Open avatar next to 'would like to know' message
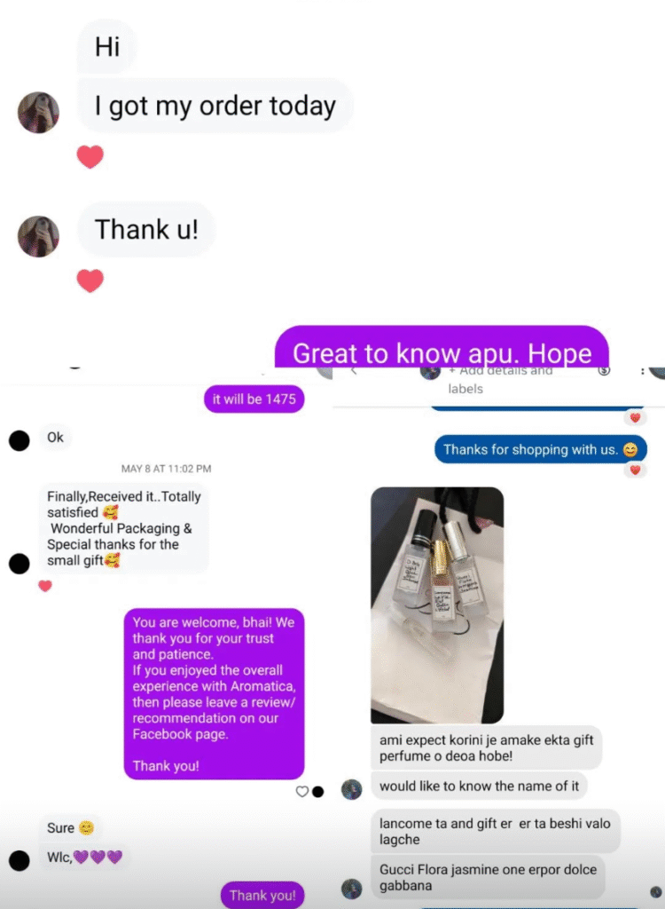The image size is (665, 909). [352, 789]
